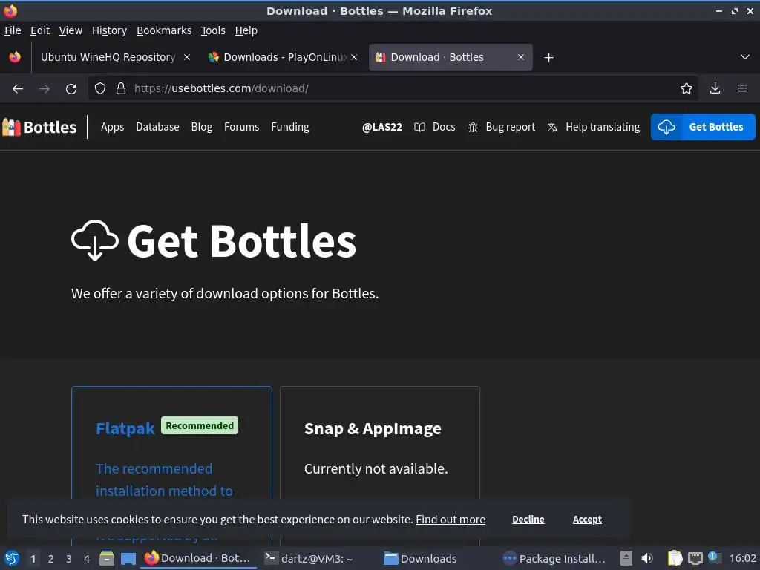
Task: Go back using the back arrow
Action: [18, 88]
